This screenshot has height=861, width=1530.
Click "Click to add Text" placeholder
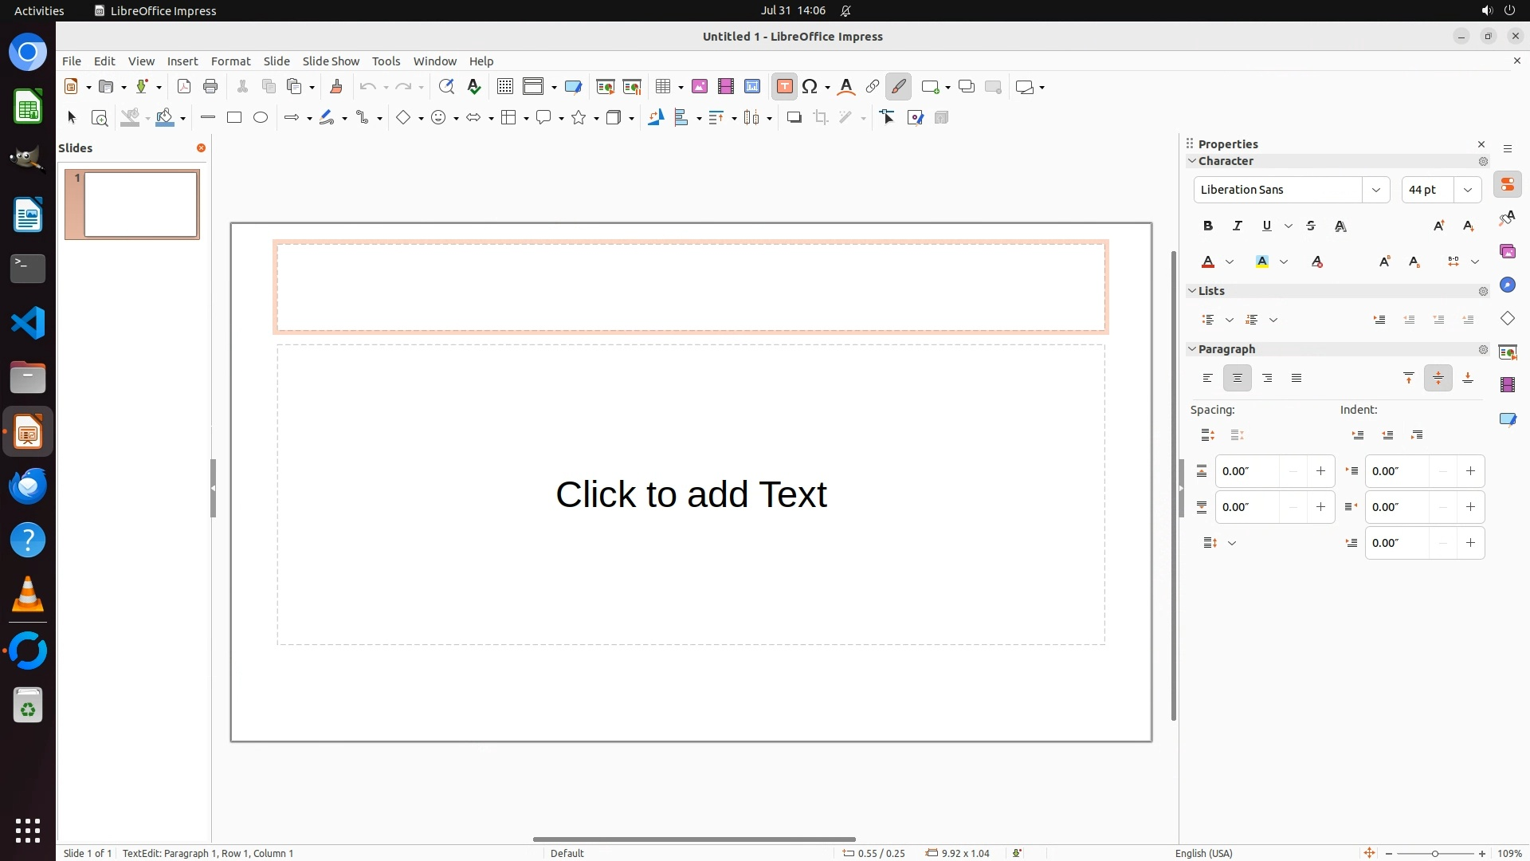691,494
